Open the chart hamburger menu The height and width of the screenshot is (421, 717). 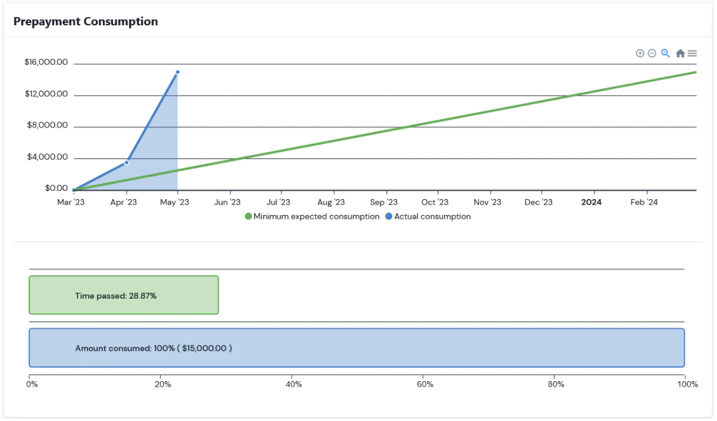pos(692,53)
